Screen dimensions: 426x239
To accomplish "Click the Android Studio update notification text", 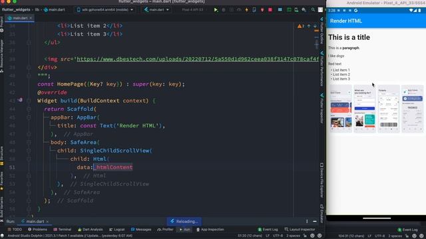I will click(70, 236).
